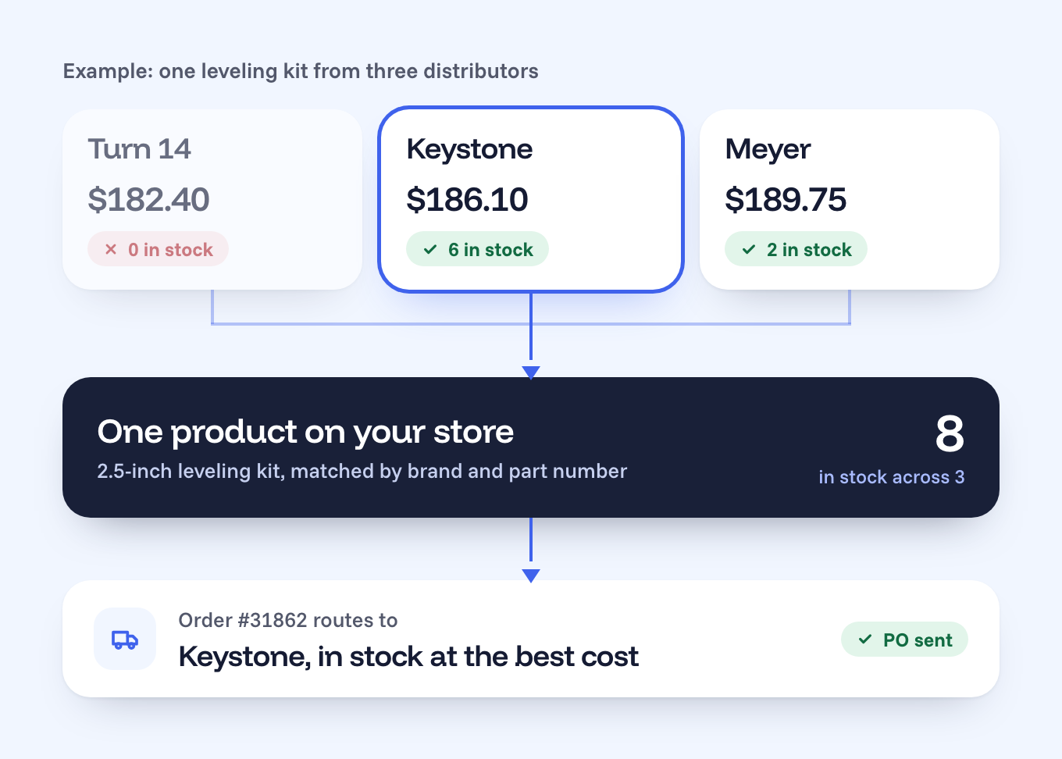Click the 2 in stock label
The image size is (1062, 759).
pos(809,250)
